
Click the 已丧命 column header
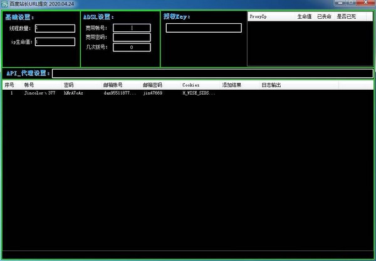[324, 16]
